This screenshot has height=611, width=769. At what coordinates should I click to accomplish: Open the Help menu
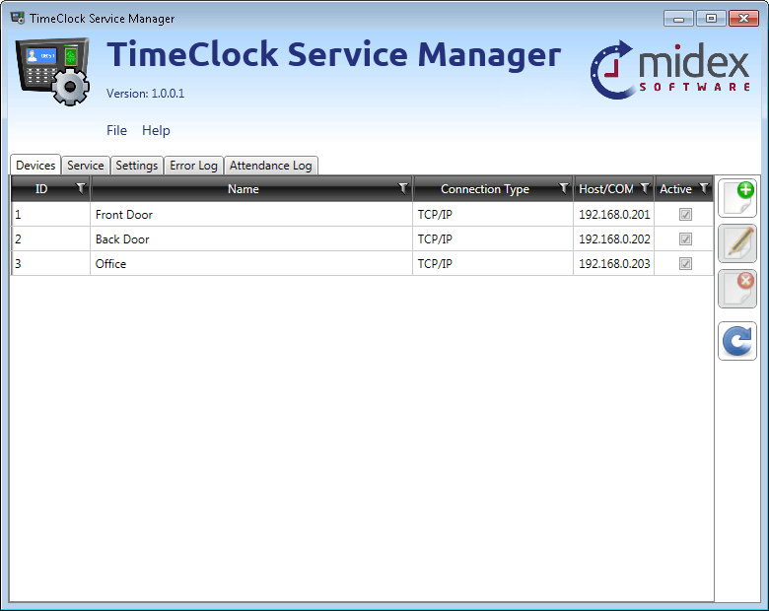point(156,130)
